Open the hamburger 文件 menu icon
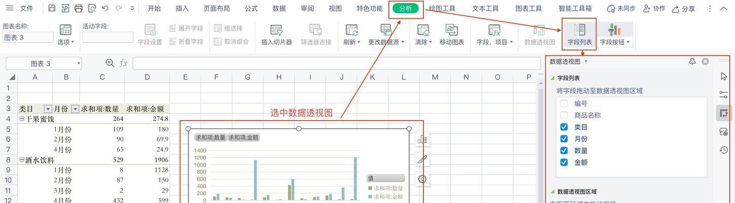This screenshot has width=735, height=203. click(x=10, y=9)
